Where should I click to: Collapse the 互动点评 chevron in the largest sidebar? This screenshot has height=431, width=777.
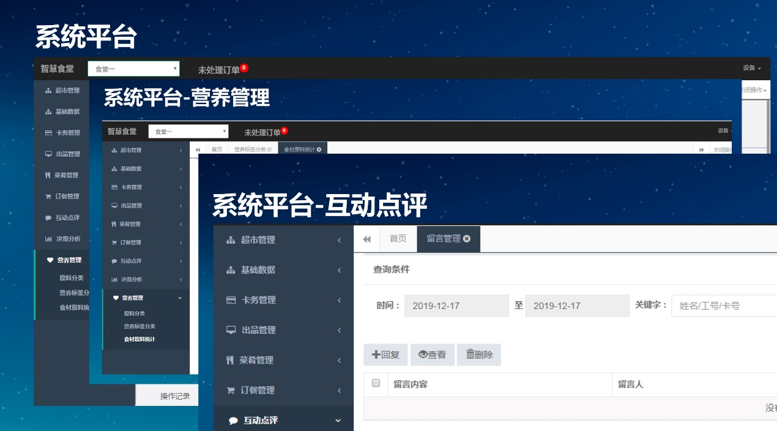338,421
